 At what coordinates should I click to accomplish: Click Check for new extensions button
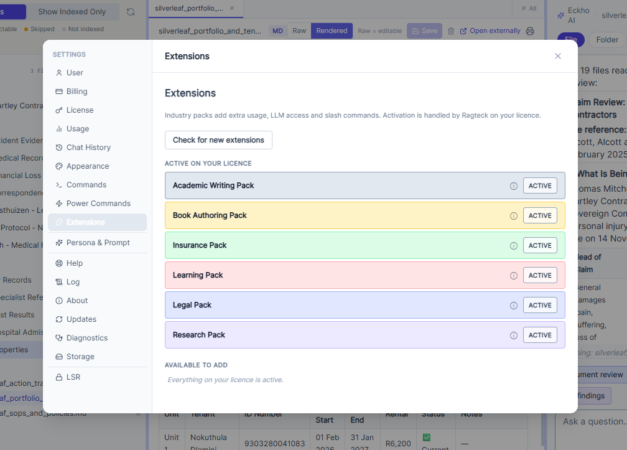click(x=218, y=140)
